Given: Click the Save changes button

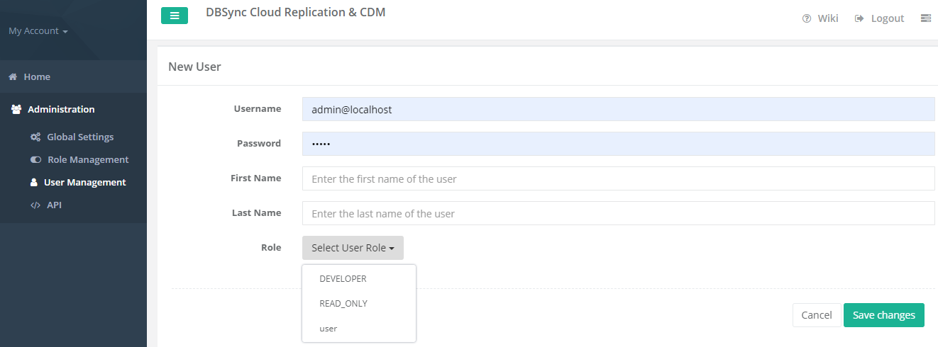Looking at the screenshot, I should point(883,315).
